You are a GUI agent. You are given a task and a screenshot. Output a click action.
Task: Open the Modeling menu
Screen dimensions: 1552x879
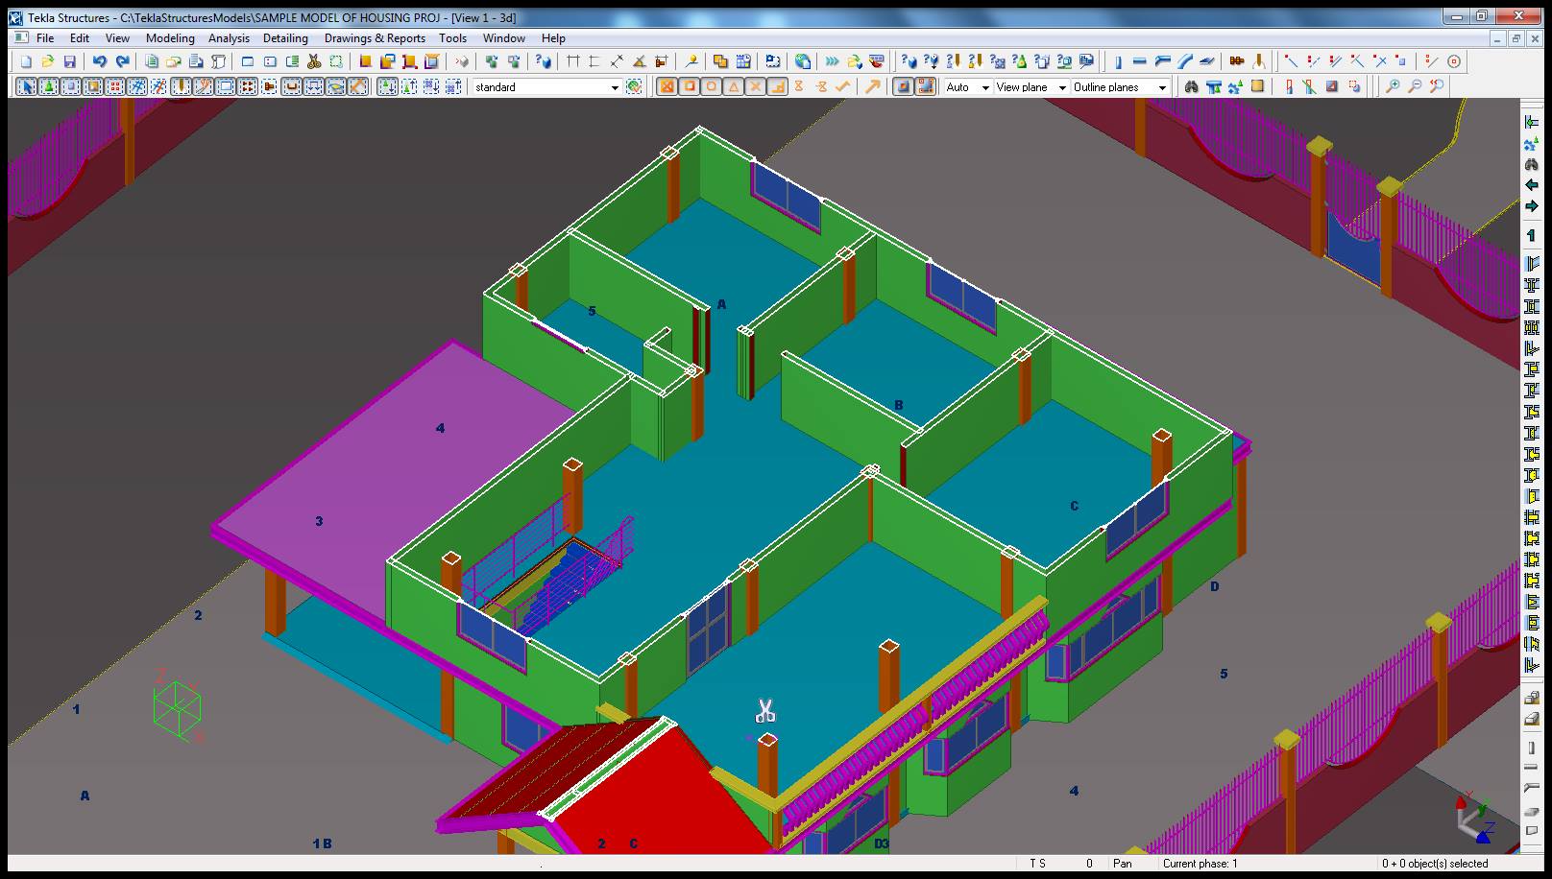(x=170, y=38)
